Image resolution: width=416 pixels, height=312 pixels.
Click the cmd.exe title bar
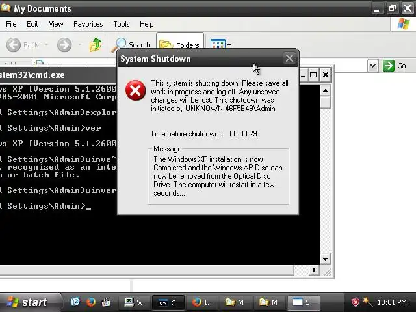[58, 75]
